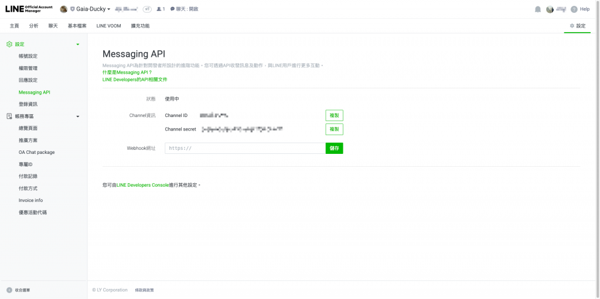Select the 設定 tab with gear icon
Image resolution: width=600 pixels, height=299 pixels.
[577, 26]
